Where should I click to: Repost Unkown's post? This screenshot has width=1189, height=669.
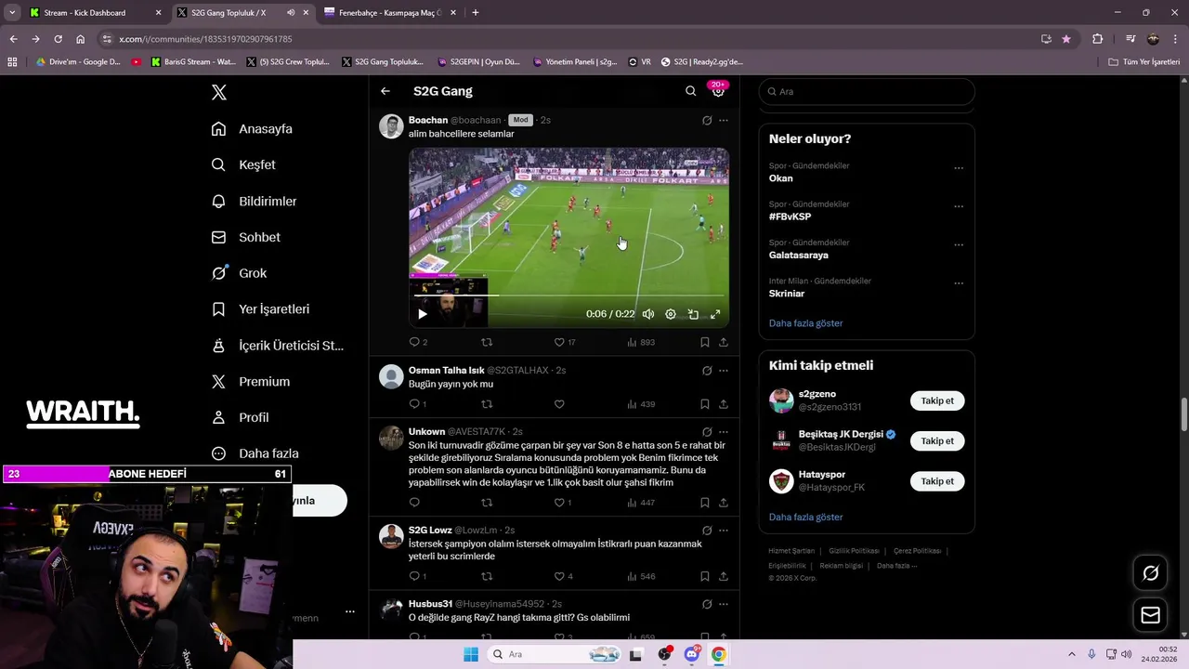487,503
